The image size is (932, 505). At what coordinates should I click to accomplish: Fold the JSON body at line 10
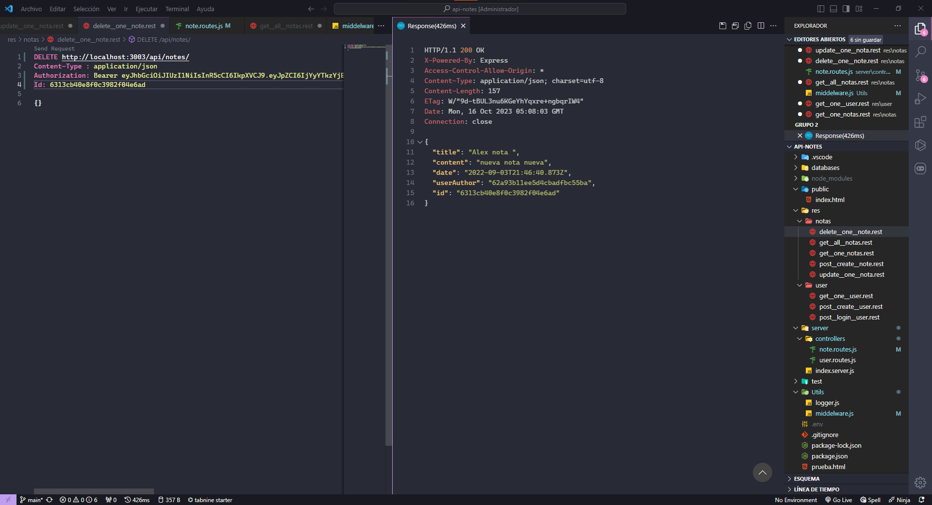click(x=420, y=142)
